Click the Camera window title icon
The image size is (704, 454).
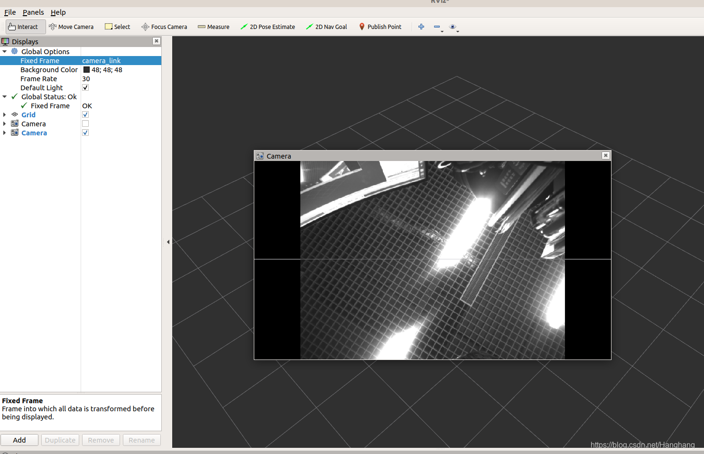click(x=260, y=156)
